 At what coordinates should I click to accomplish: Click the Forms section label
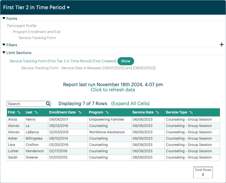(12, 19)
